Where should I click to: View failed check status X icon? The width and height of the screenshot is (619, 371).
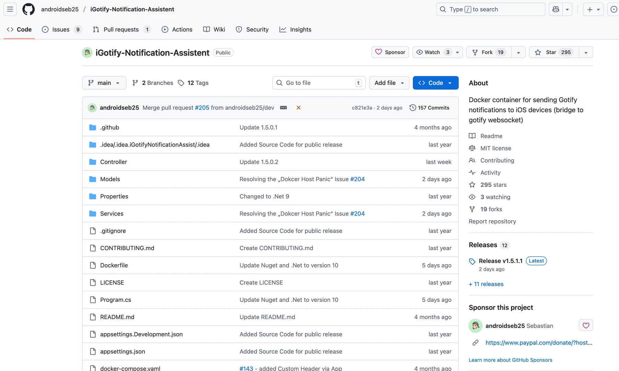[298, 108]
